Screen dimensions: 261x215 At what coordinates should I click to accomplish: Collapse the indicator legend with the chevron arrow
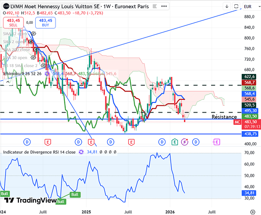coord(8,82)
